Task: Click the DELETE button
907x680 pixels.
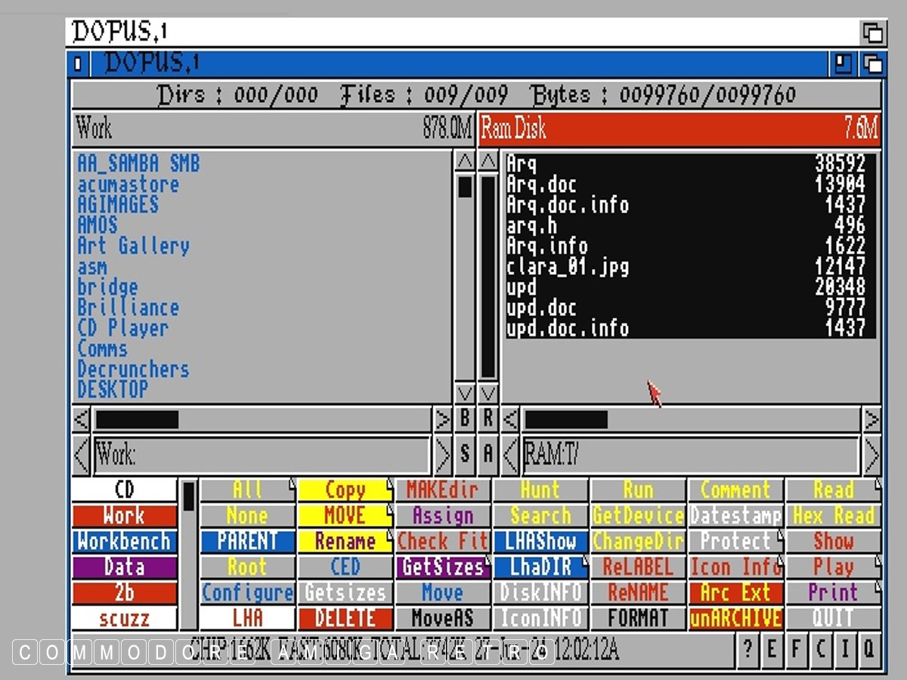Action: tap(345, 618)
